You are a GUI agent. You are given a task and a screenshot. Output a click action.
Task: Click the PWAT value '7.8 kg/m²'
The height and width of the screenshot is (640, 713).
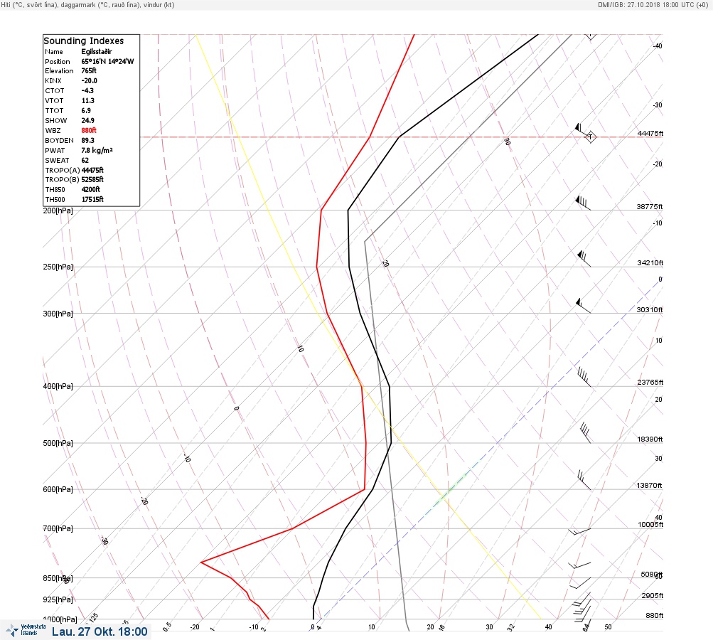click(x=97, y=151)
